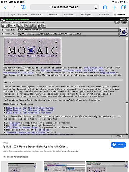Click Mosaic find toolbar icon

point(35,26)
